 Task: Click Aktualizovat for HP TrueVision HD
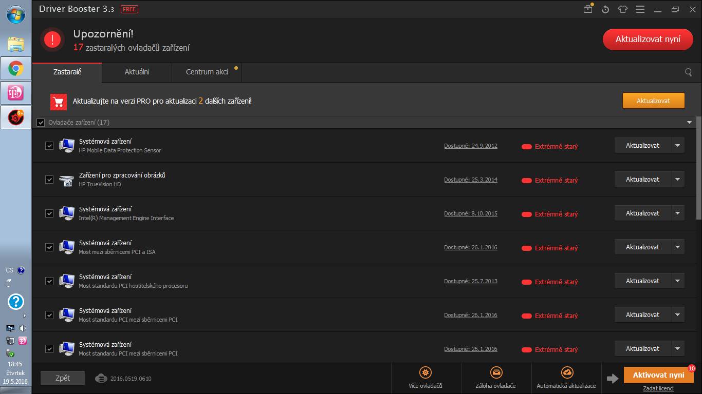(642, 179)
